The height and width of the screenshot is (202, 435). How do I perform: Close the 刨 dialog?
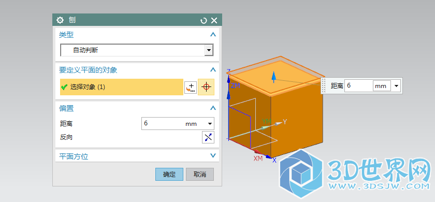click(214, 20)
